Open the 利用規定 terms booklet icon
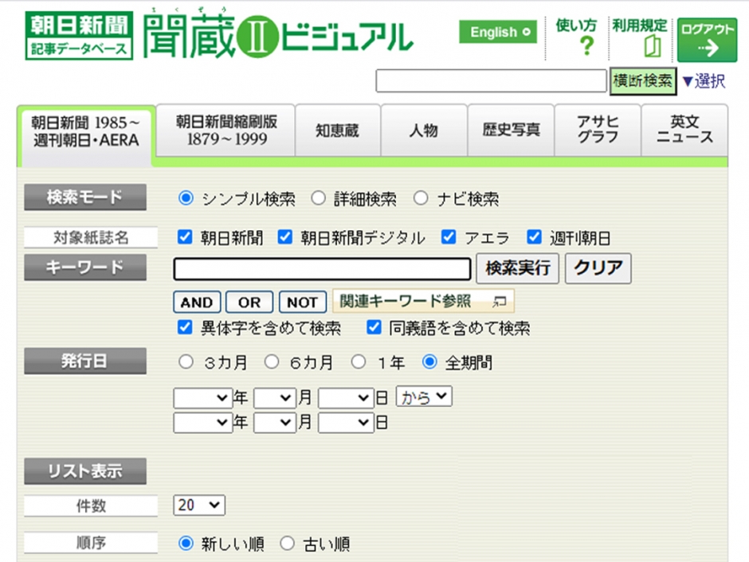 coord(652,46)
